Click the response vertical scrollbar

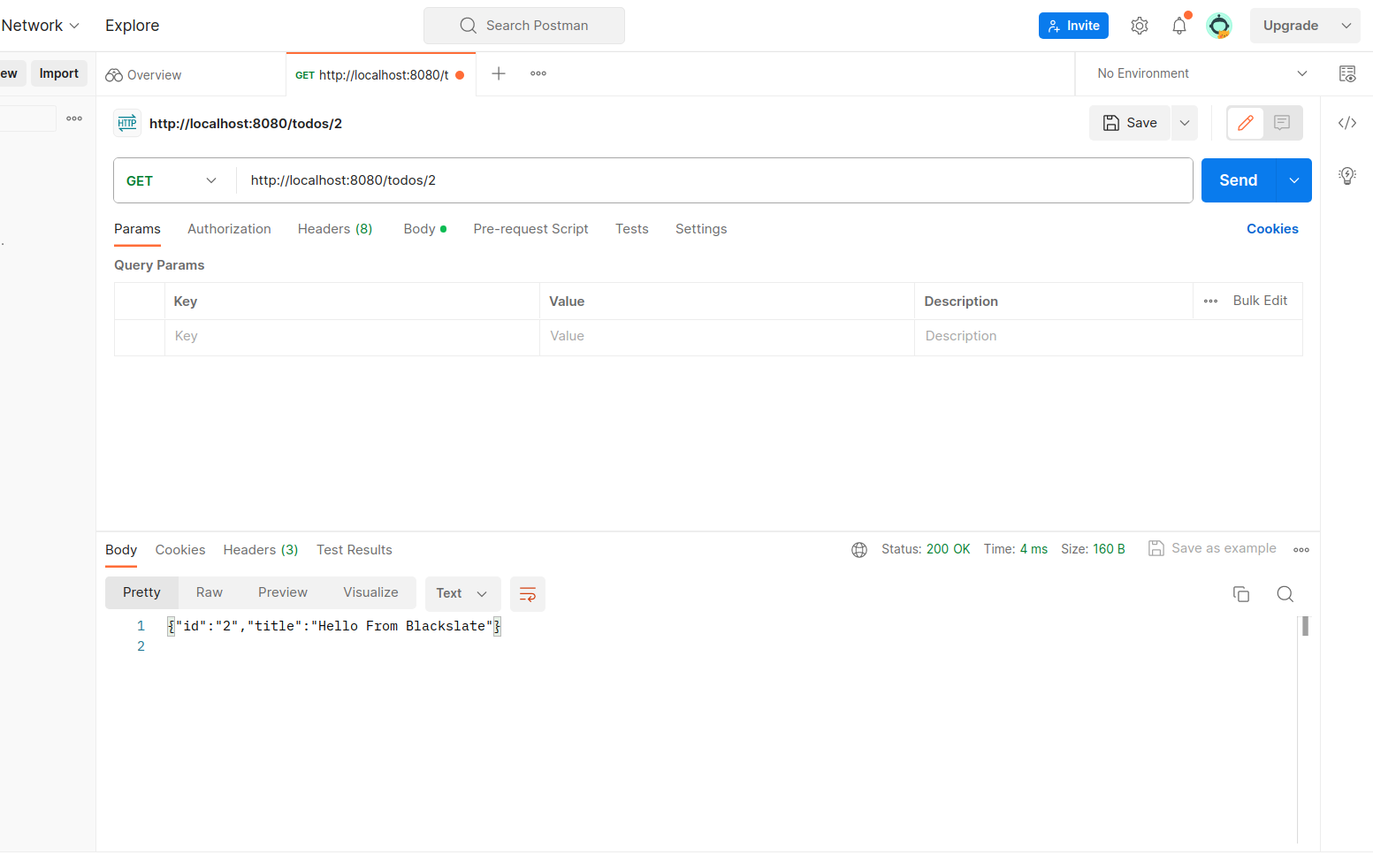tap(1305, 626)
